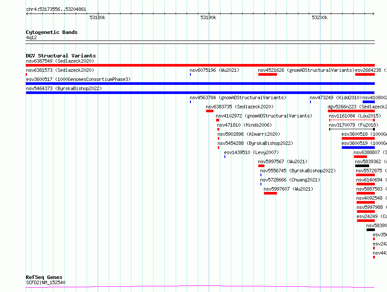Select the red bar under nsv5997567
The width and height of the screenshot is (387, 292).
pos(261,166)
